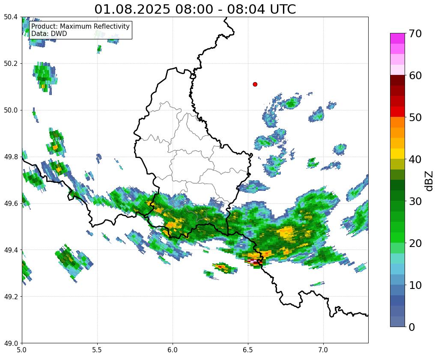Click the plot title date and time
This screenshot has width=438, height=357.
point(195,9)
